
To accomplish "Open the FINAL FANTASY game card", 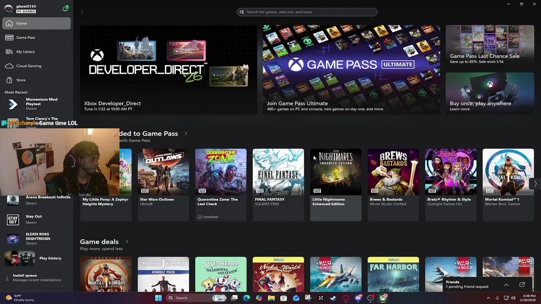I will 278,185.
